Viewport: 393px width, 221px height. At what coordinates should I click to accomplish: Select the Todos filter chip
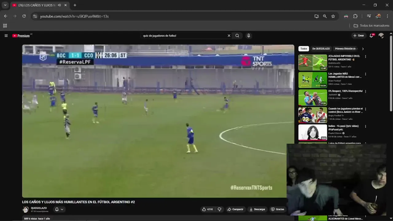click(304, 49)
